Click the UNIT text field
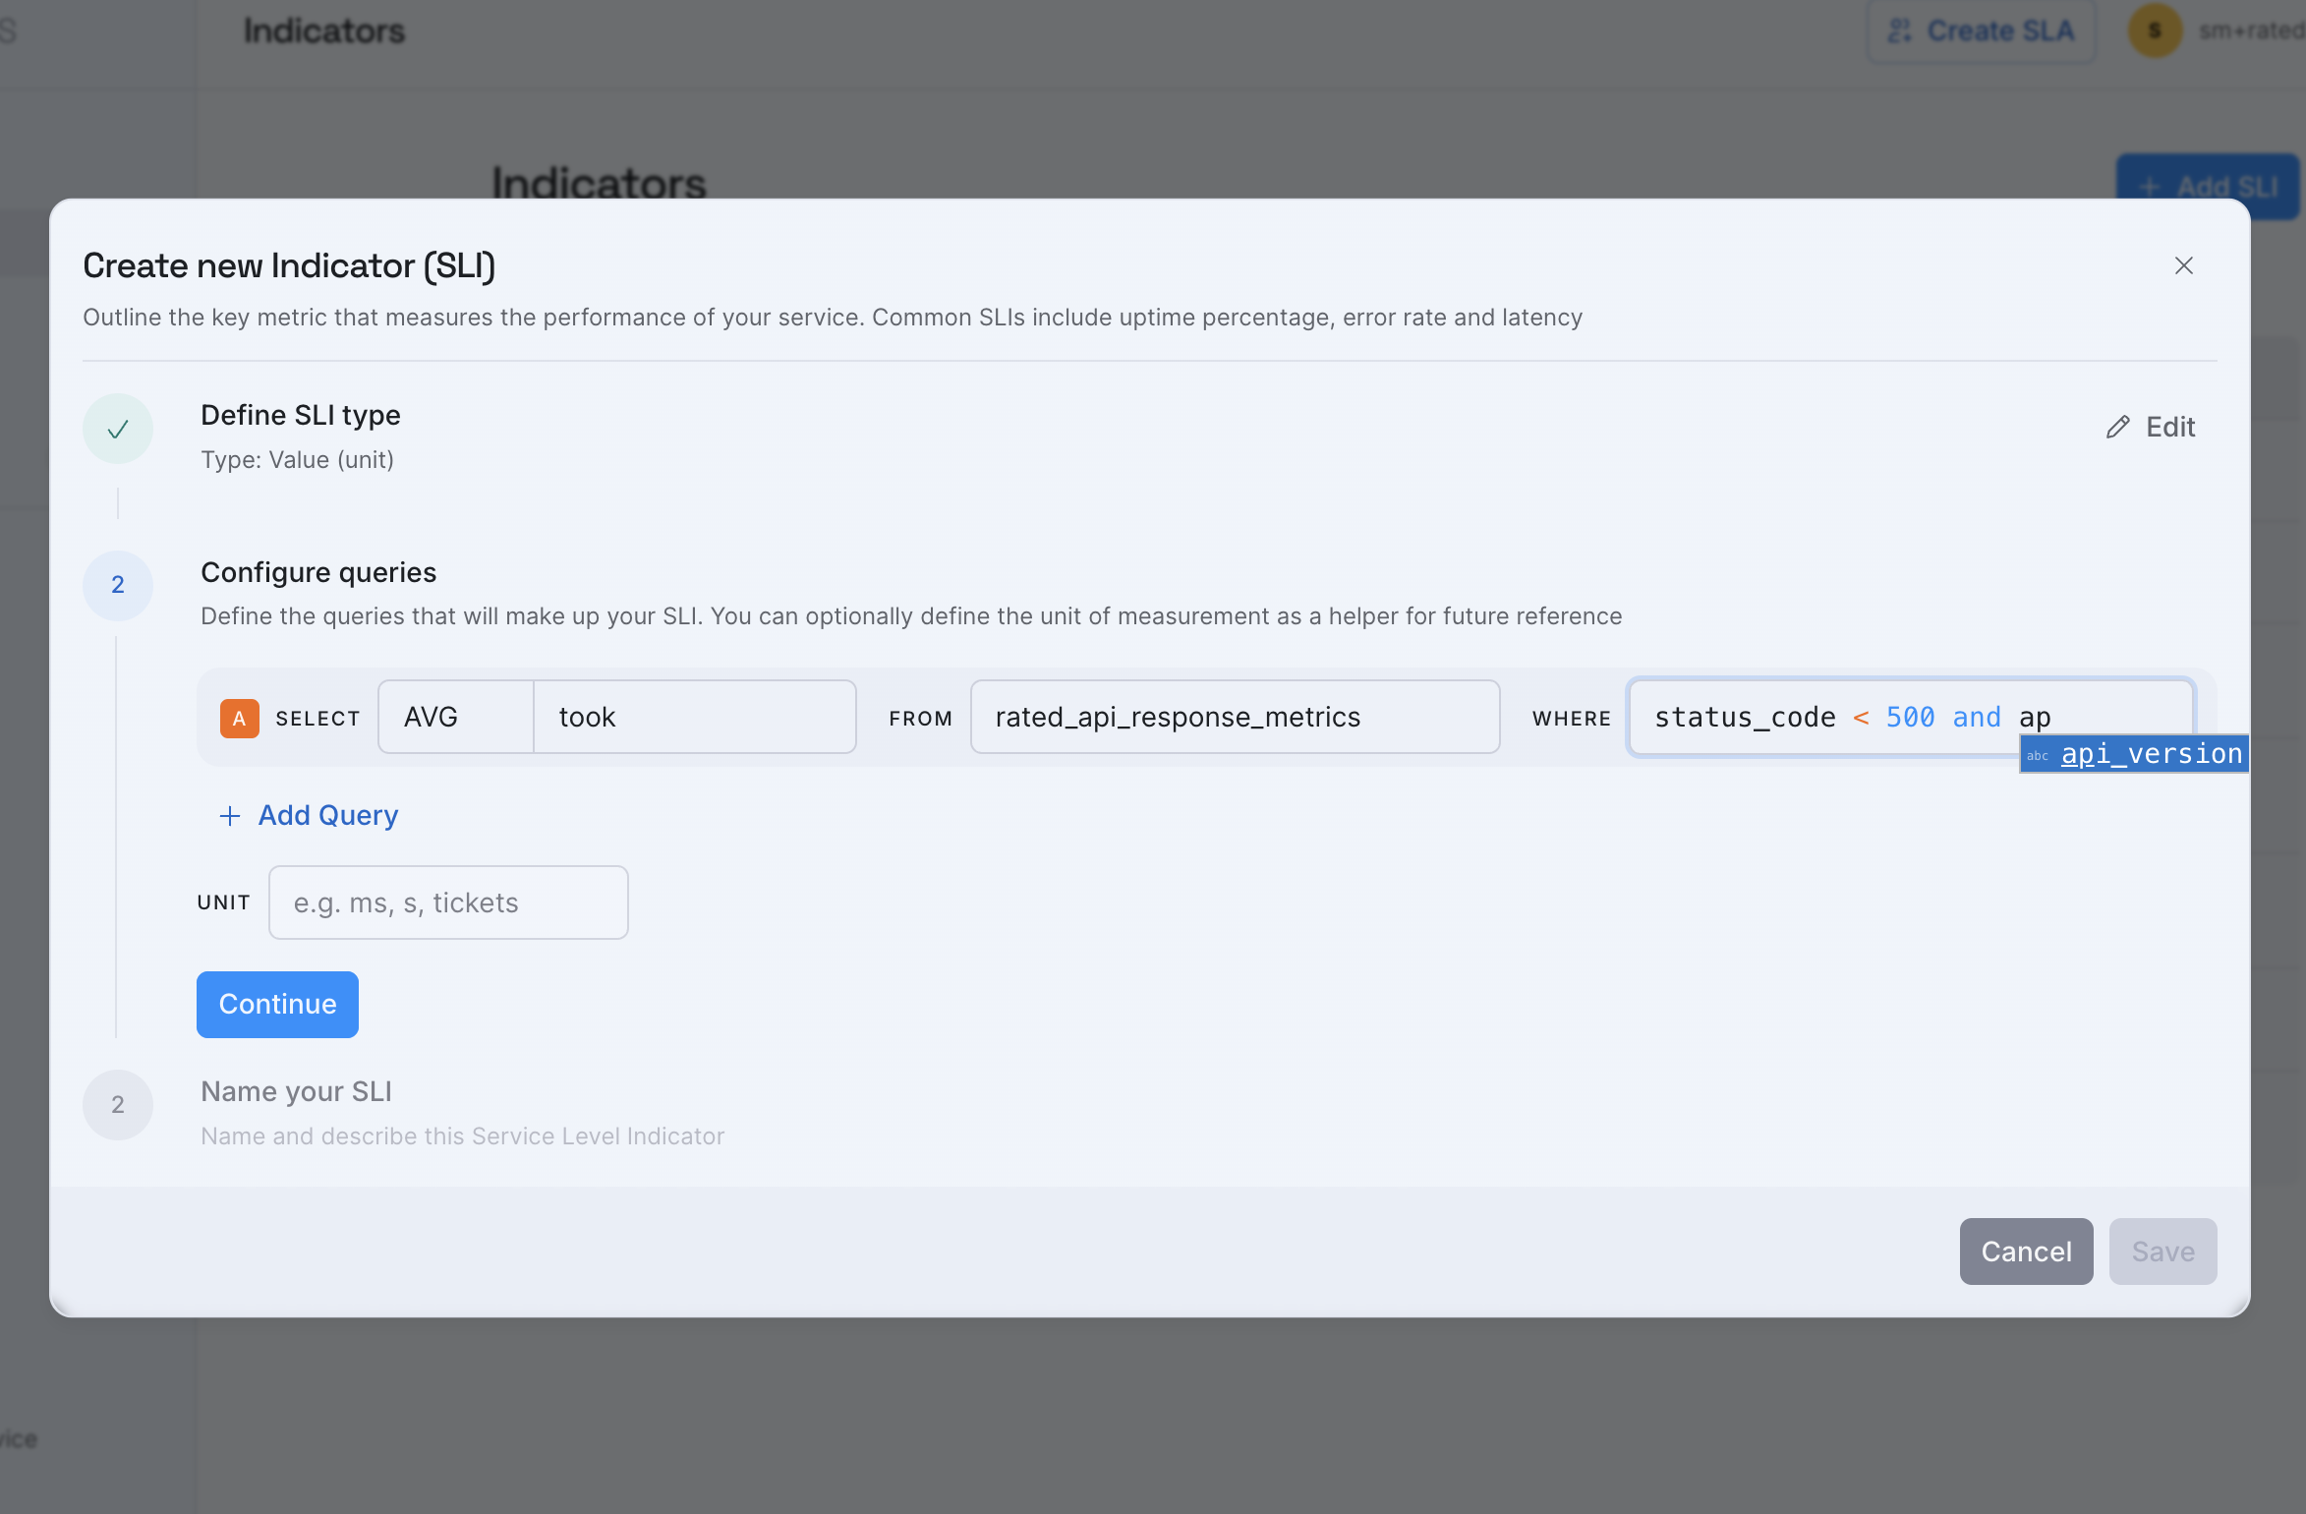 coord(448,903)
